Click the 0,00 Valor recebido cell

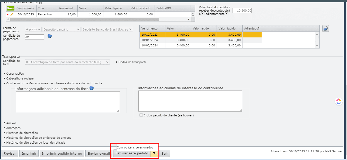click(142, 15)
